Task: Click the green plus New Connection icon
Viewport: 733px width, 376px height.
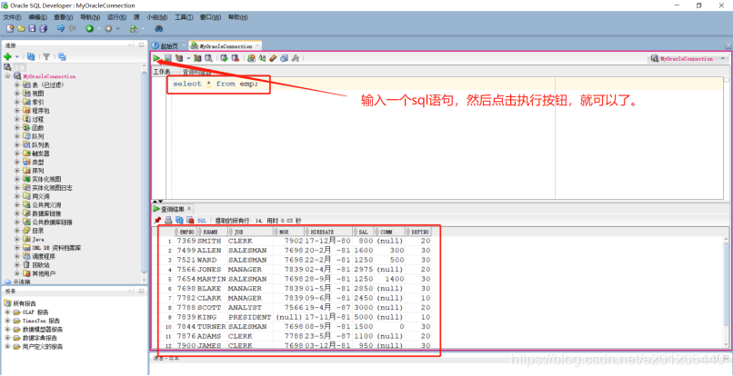Action: (7, 56)
